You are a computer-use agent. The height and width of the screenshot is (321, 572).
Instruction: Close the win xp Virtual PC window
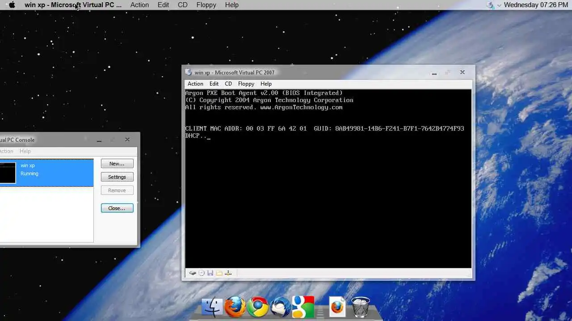463,72
